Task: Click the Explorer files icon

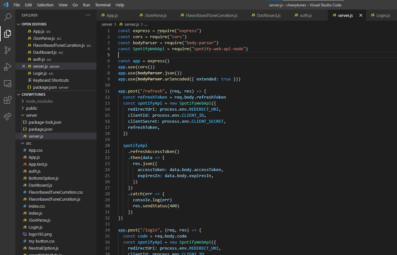Action: pos(8,33)
